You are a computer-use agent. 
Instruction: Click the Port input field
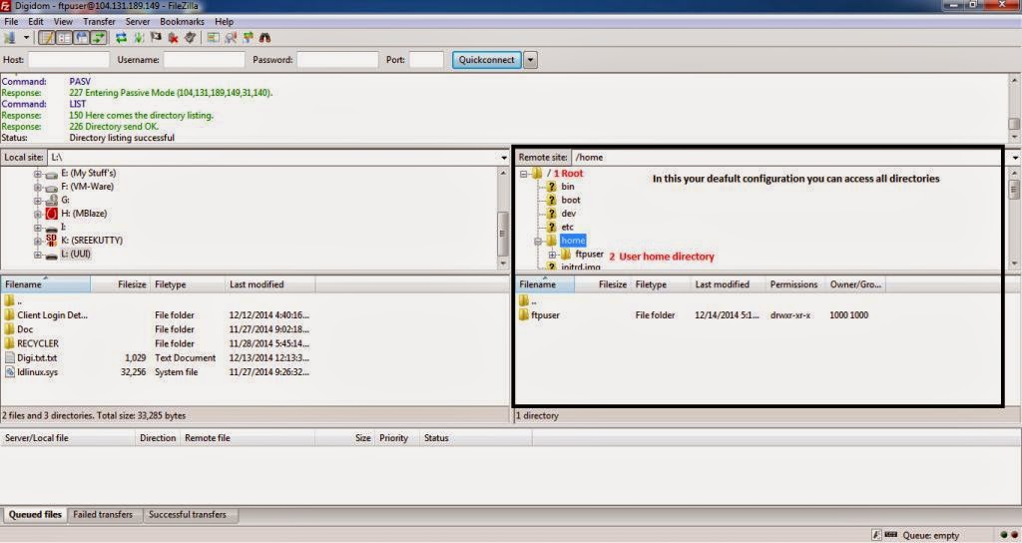[426, 59]
